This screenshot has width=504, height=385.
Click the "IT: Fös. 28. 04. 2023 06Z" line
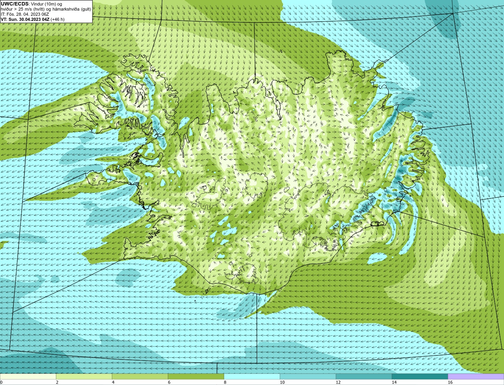point(25,14)
